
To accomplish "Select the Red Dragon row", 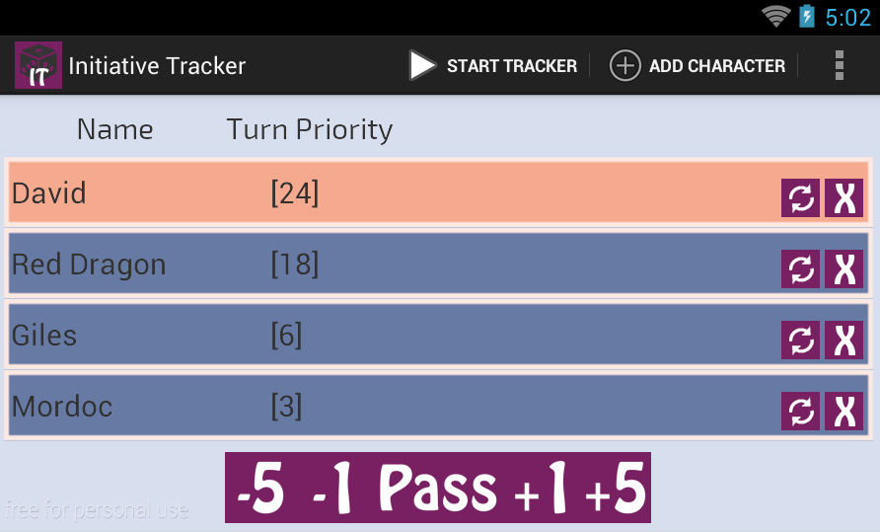I will 438,264.
